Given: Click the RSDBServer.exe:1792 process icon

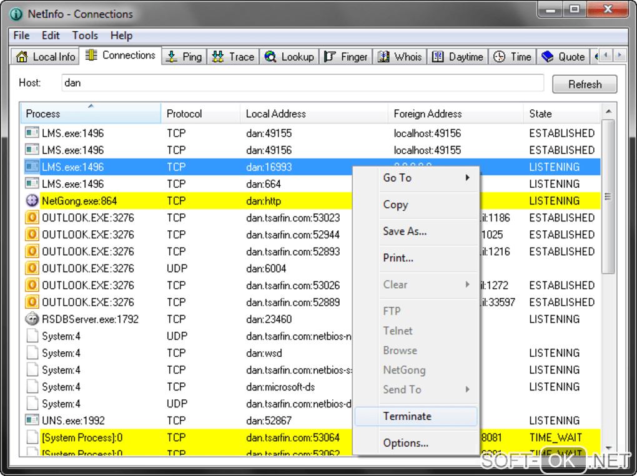Looking at the screenshot, I should coord(32,319).
